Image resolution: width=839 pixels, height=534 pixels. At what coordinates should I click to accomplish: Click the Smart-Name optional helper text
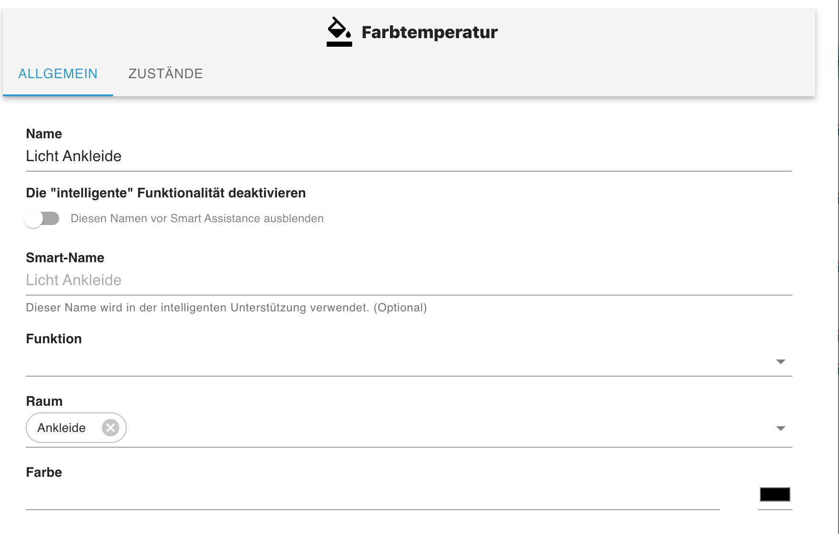click(x=226, y=308)
